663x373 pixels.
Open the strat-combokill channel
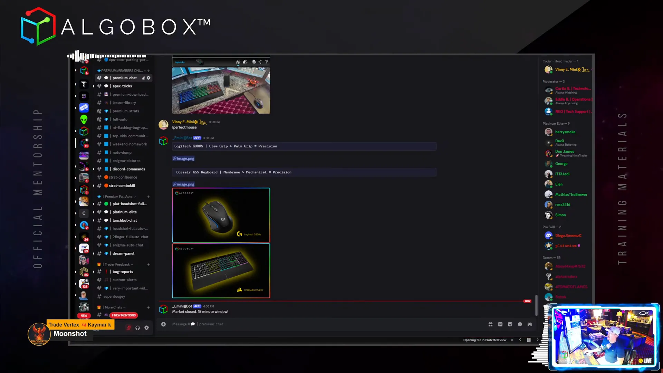tap(124, 186)
